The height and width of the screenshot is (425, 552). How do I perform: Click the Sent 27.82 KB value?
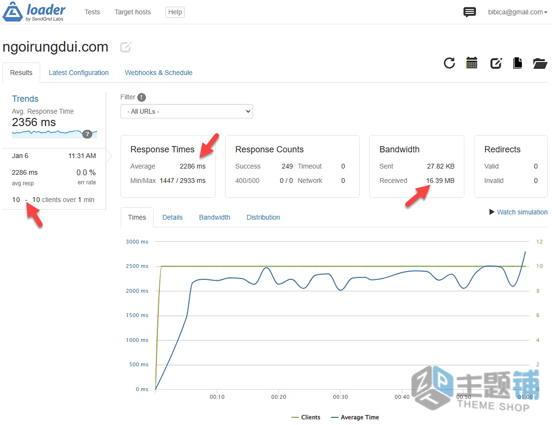coord(441,166)
